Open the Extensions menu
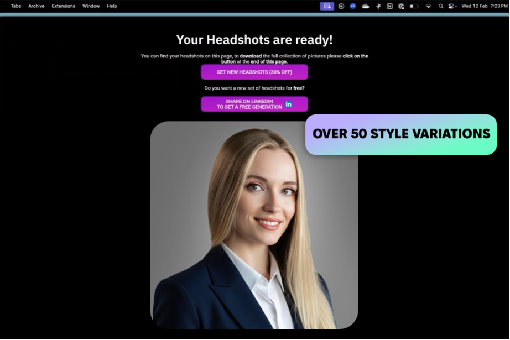The image size is (510, 340). (63, 6)
